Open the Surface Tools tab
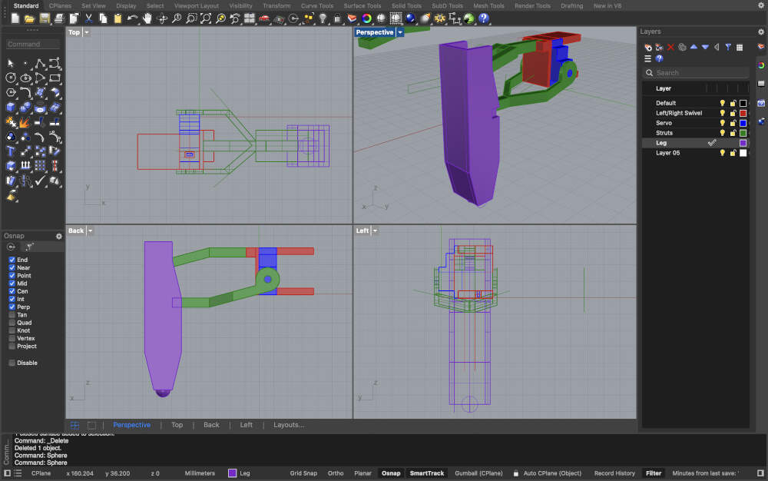The height and width of the screenshot is (481, 768). pyautogui.click(x=362, y=6)
